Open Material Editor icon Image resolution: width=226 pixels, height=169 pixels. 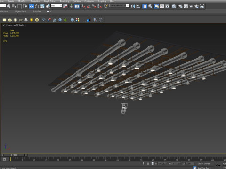coord(174,6)
